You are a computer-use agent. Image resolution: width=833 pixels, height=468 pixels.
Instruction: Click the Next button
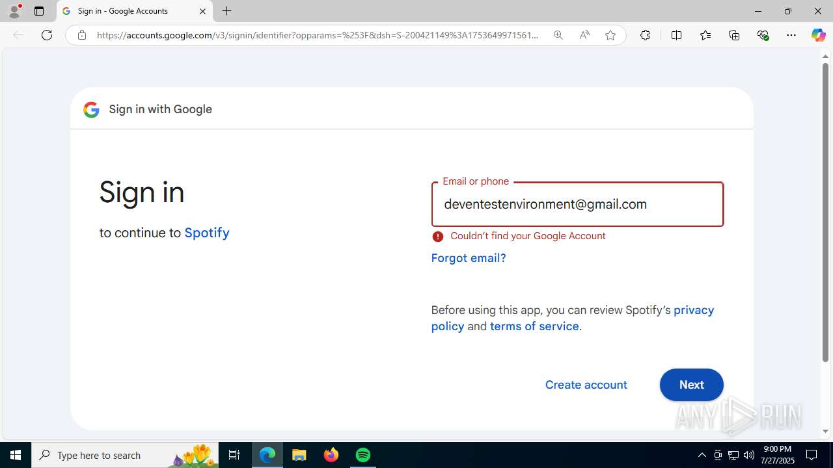click(691, 385)
